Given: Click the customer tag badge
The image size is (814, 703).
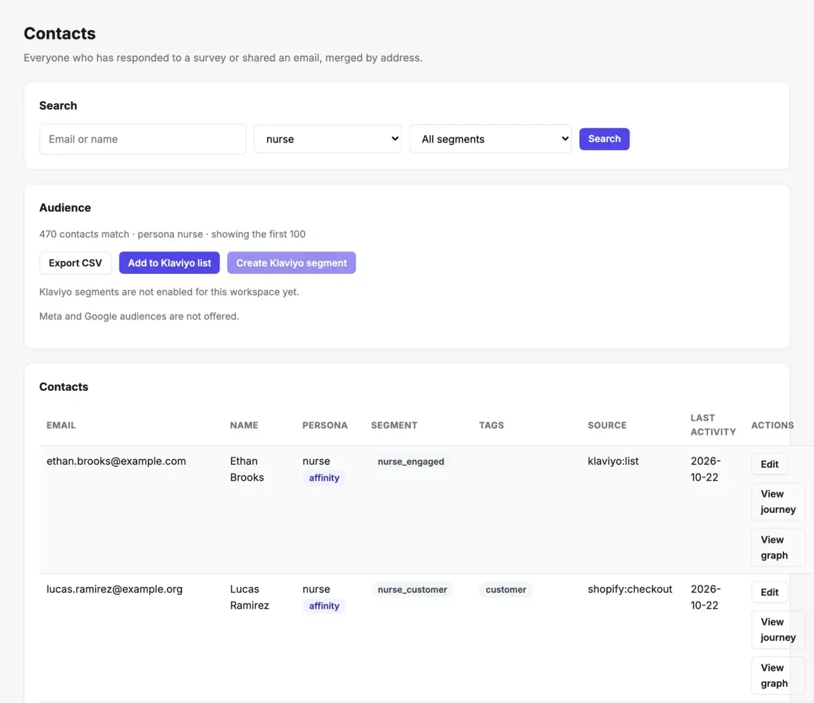Looking at the screenshot, I should tap(506, 590).
